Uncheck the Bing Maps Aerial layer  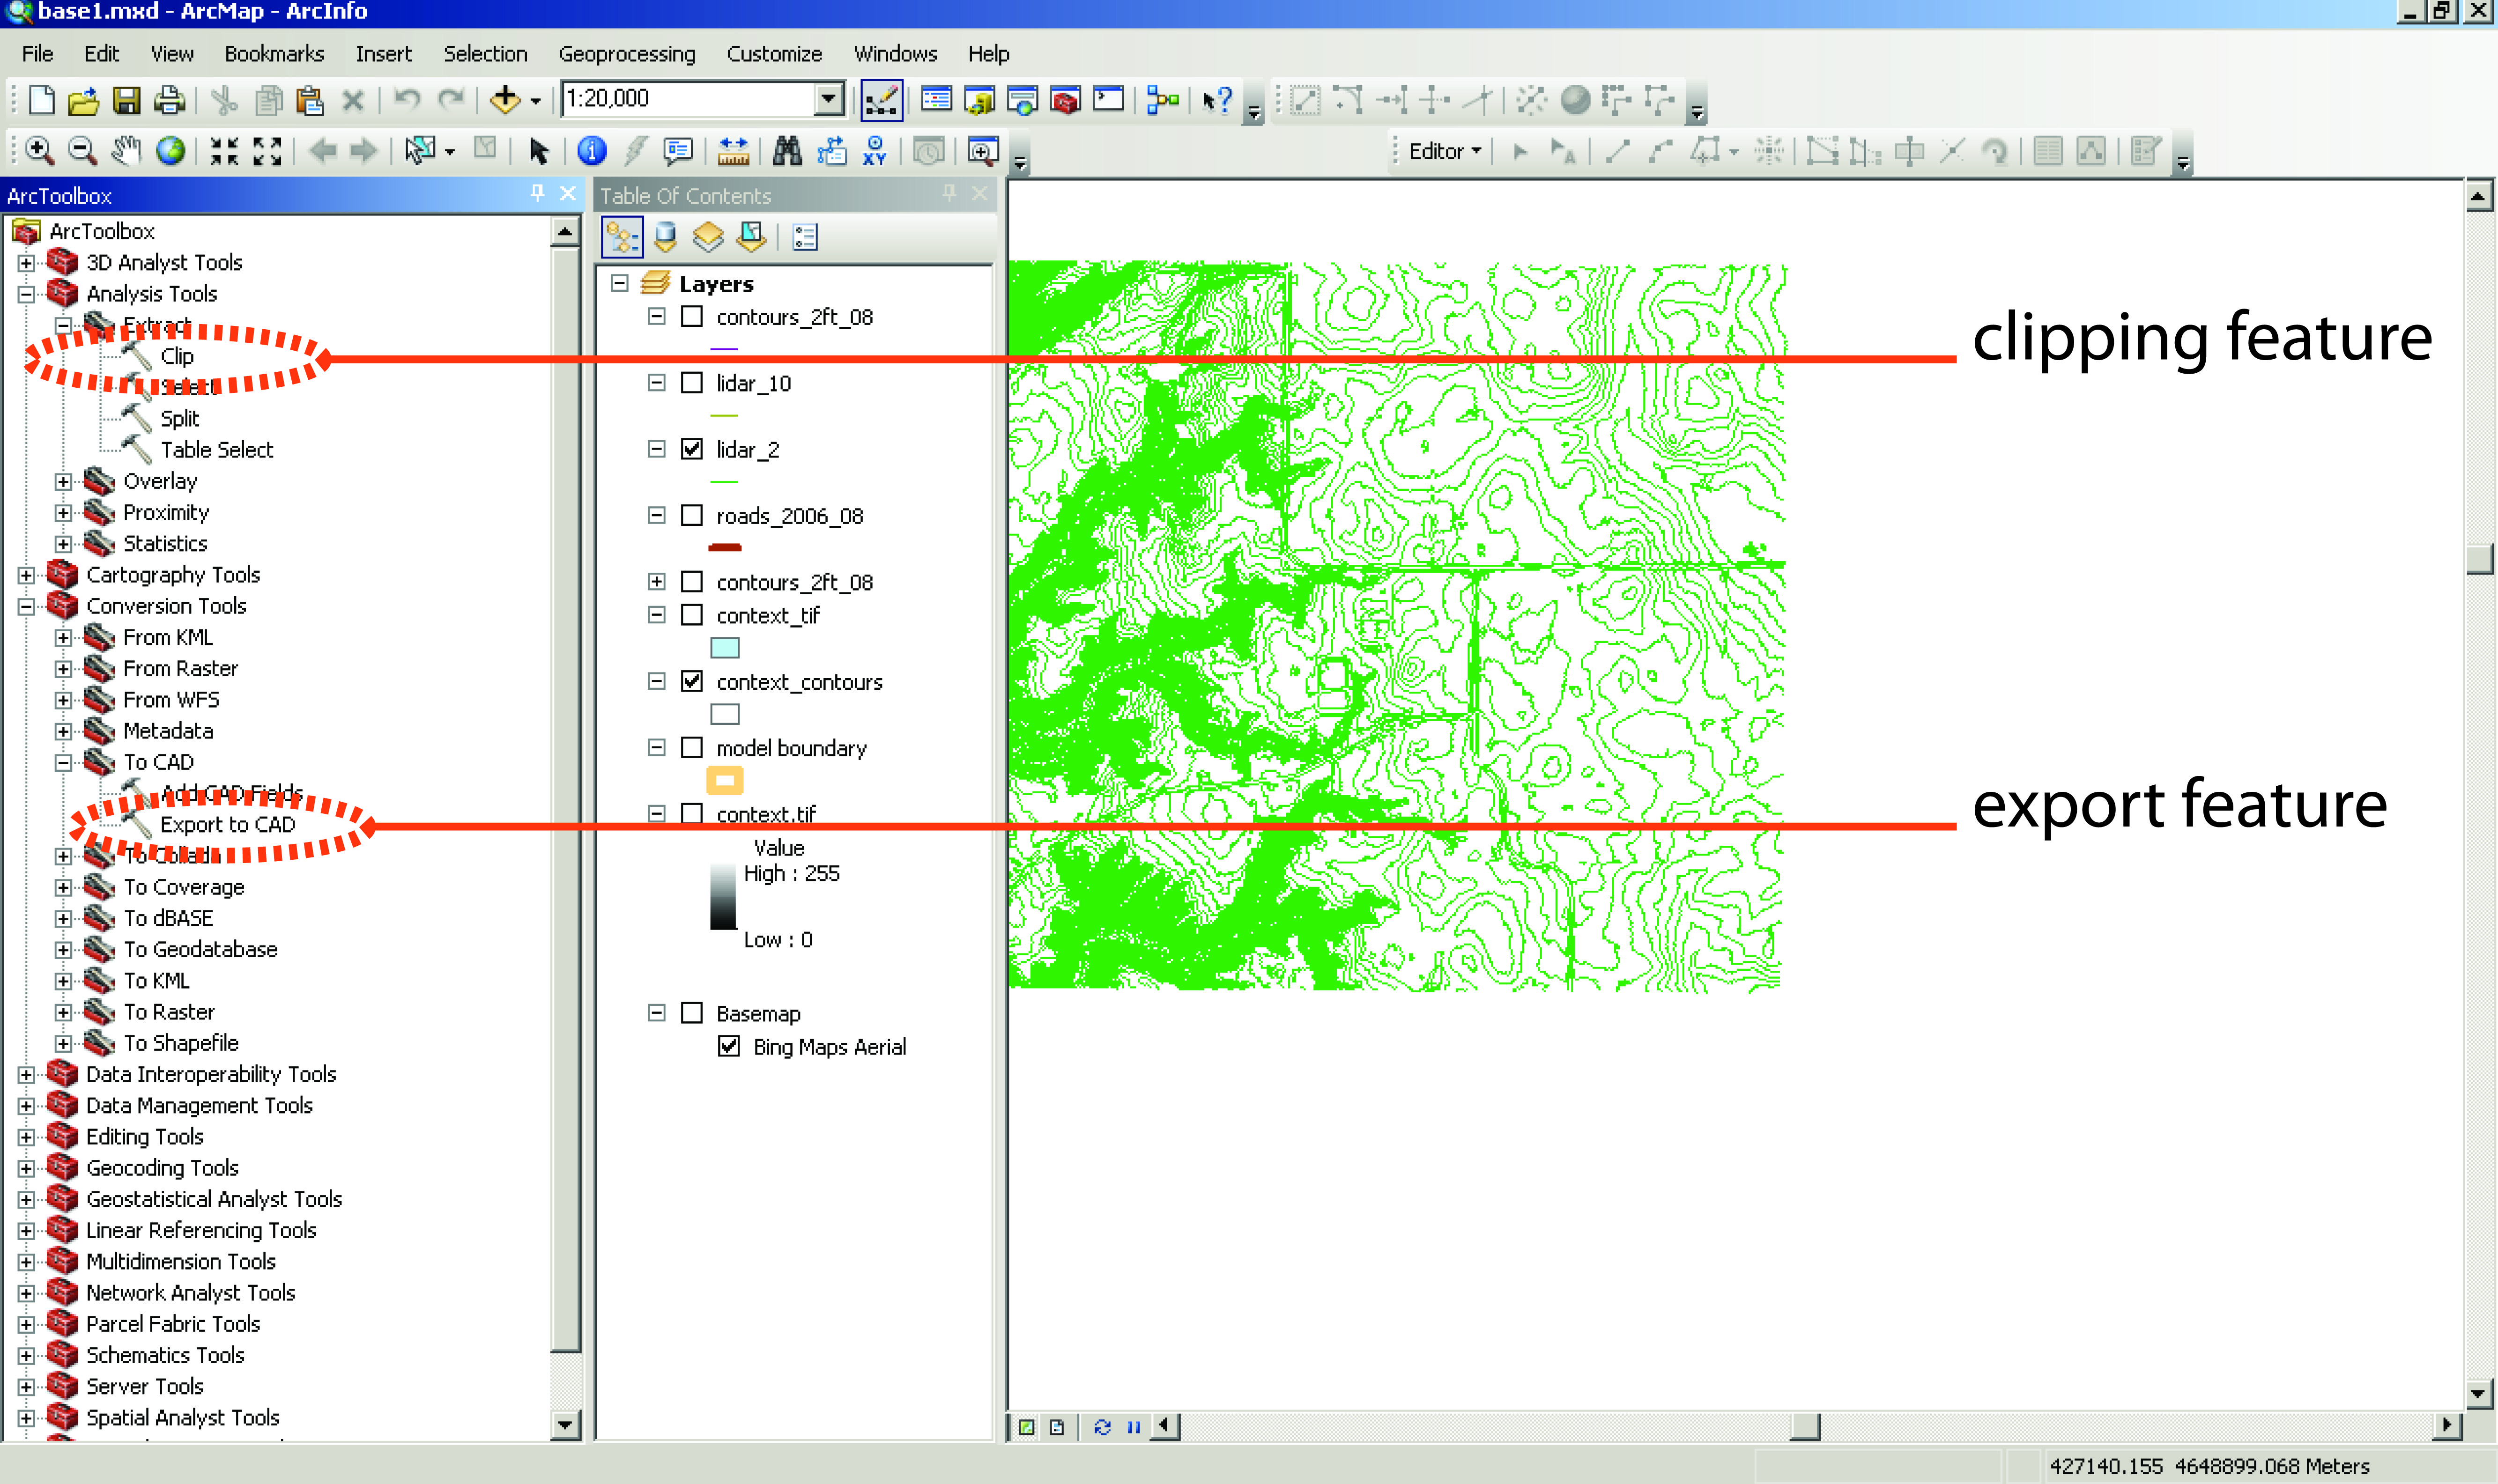[x=729, y=1047]
